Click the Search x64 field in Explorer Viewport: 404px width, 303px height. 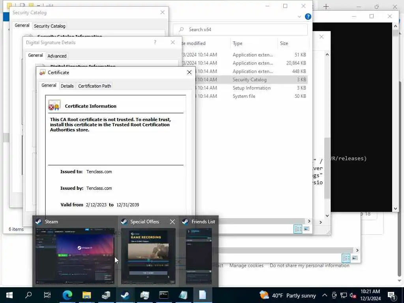click(x=240, y=29)
